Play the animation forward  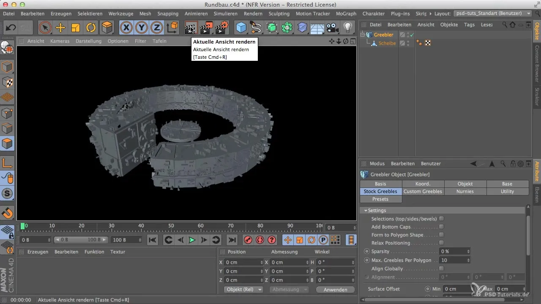point(192,240)
